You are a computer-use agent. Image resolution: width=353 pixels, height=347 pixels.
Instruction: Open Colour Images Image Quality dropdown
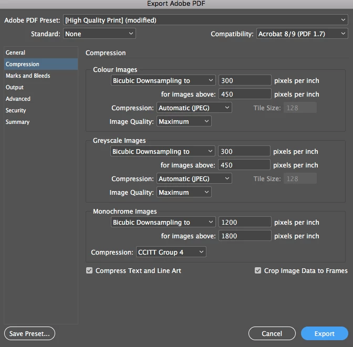click(184, 121)
